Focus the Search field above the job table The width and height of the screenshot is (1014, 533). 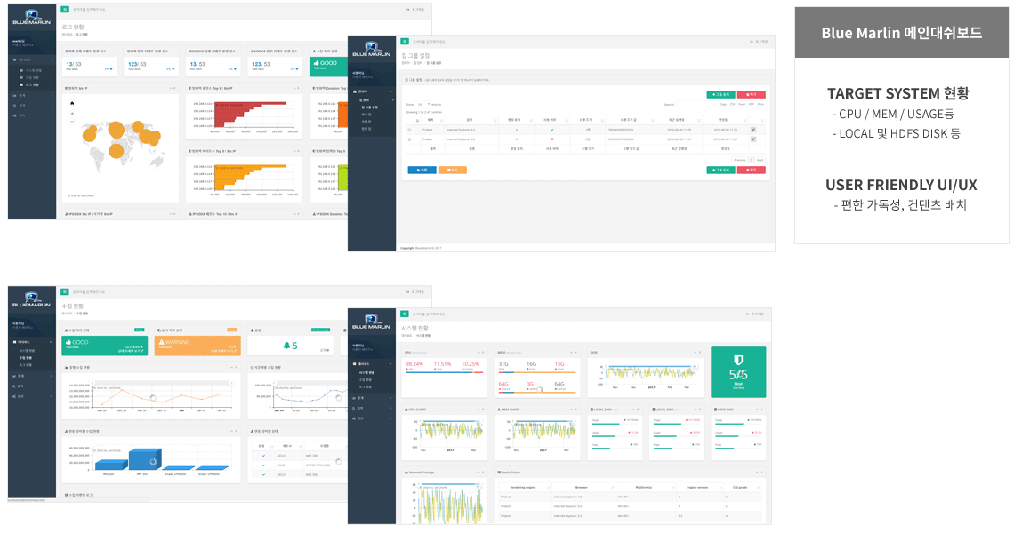coord(696,104)
